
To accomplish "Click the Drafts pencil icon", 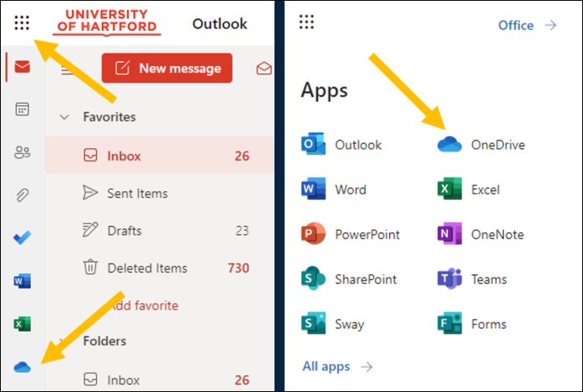I will [x=90, y=230].
